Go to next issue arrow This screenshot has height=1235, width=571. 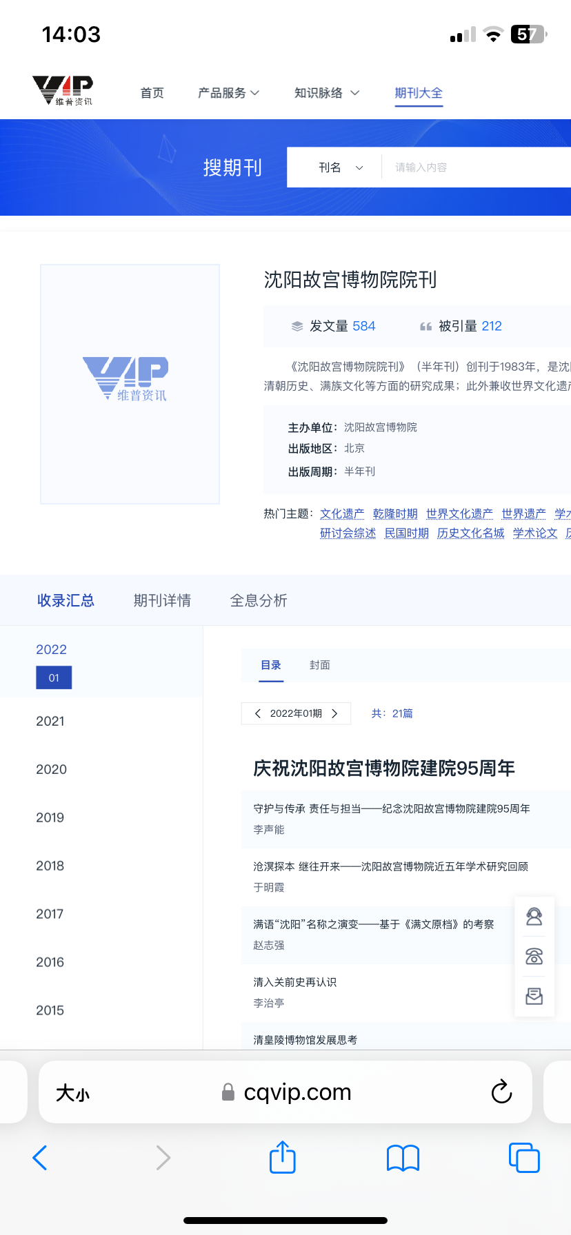point(335,713)
